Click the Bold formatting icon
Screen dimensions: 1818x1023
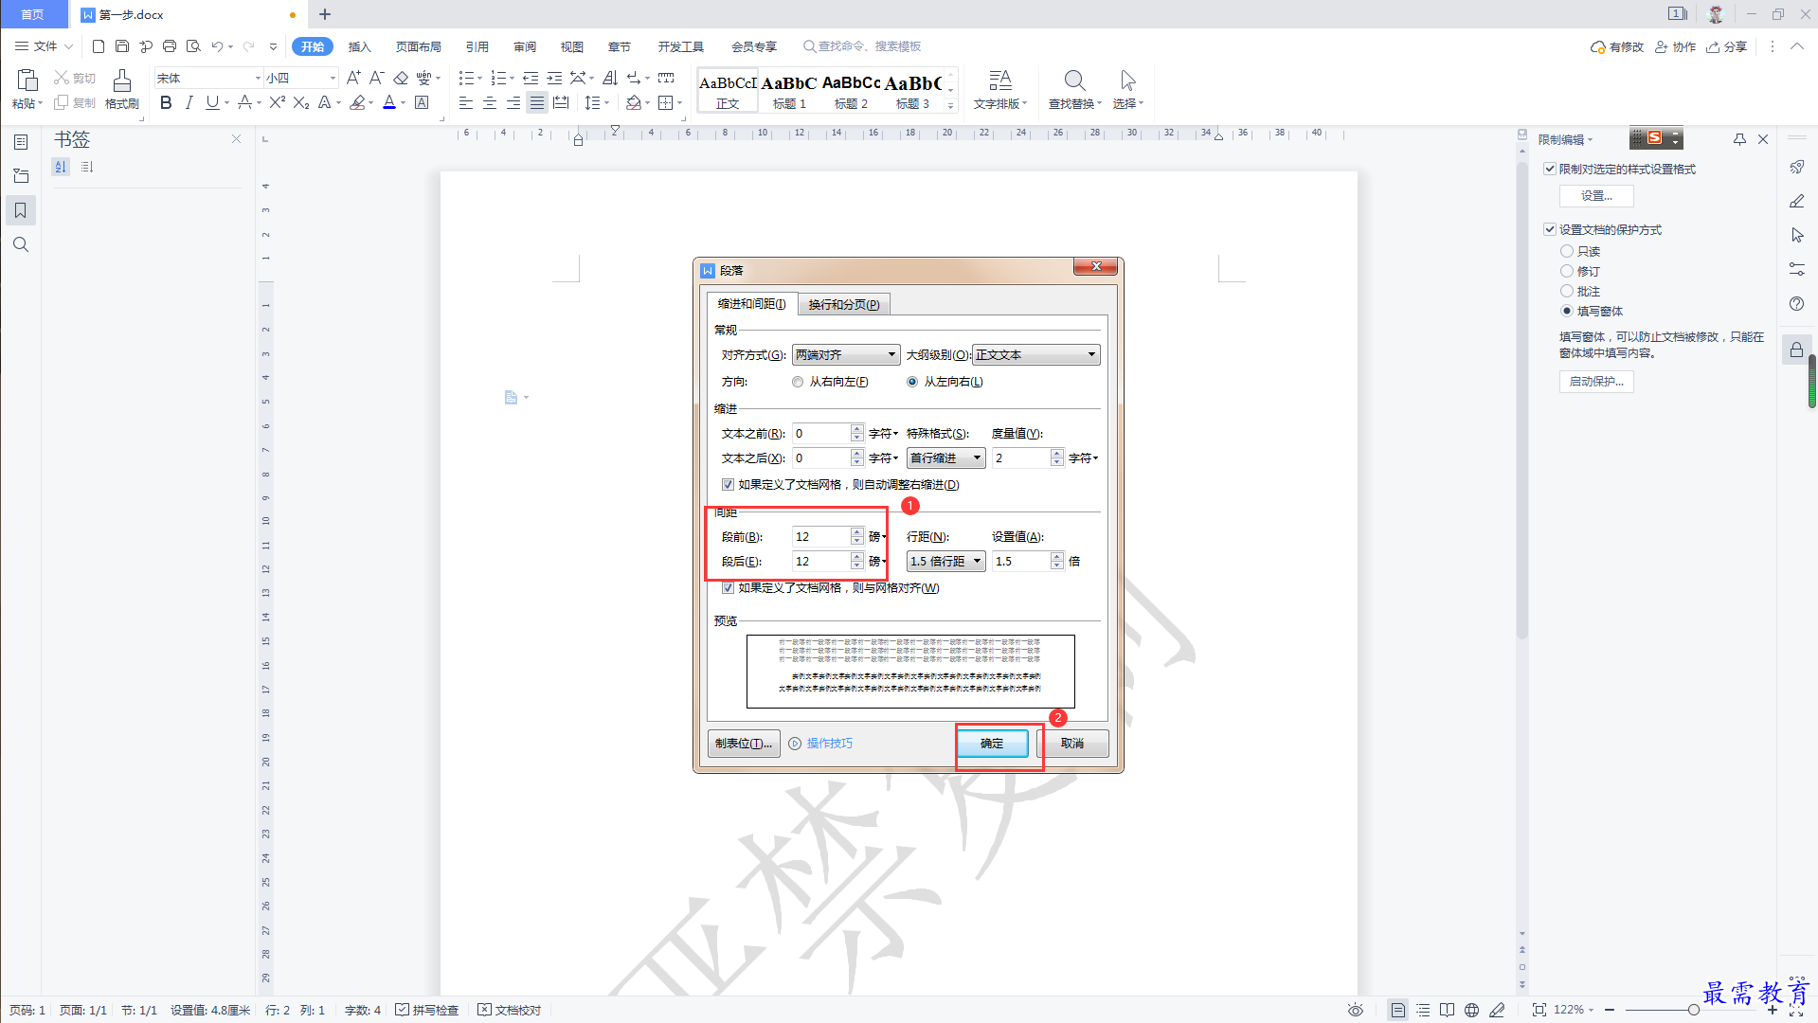pyautogui.click(x=166, y=102)
